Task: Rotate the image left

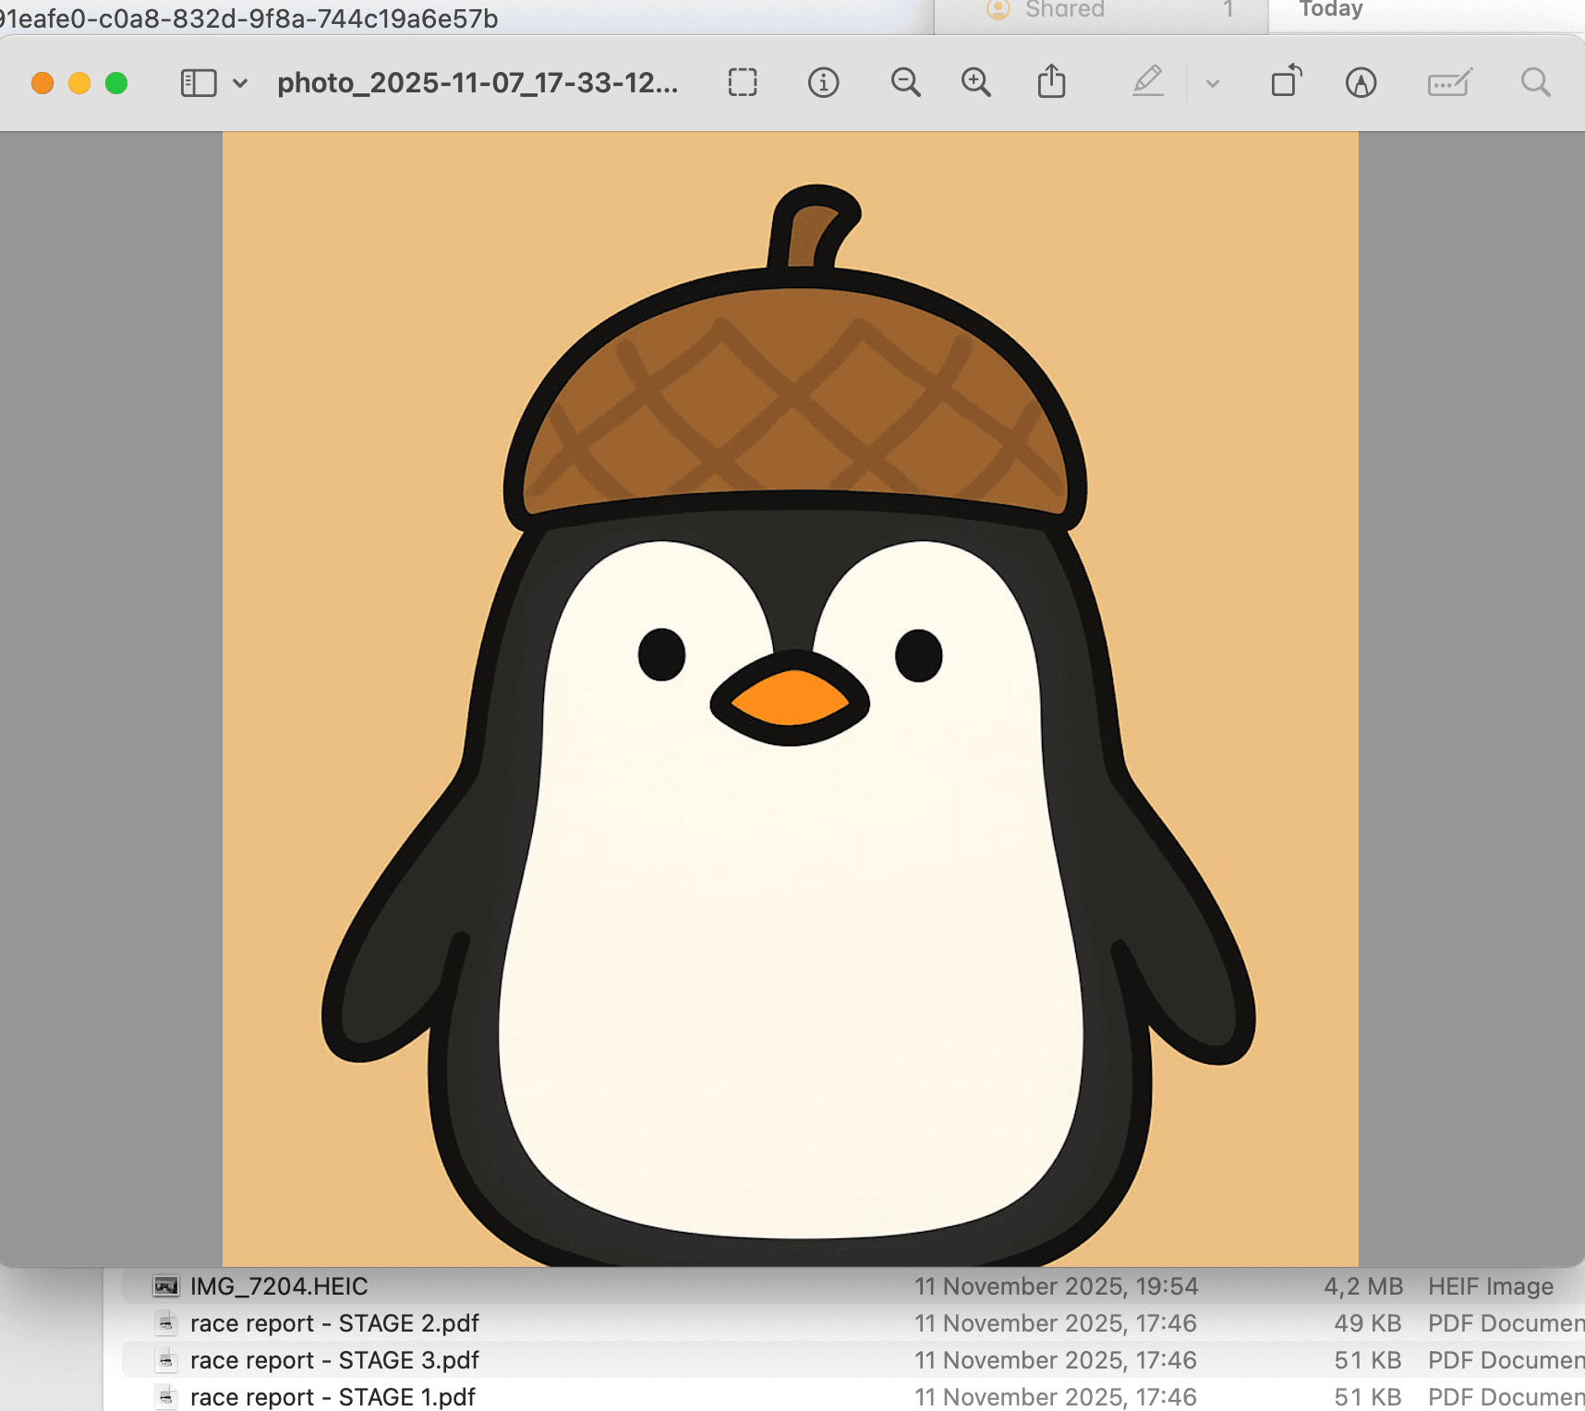Action: pos(1286,82)
